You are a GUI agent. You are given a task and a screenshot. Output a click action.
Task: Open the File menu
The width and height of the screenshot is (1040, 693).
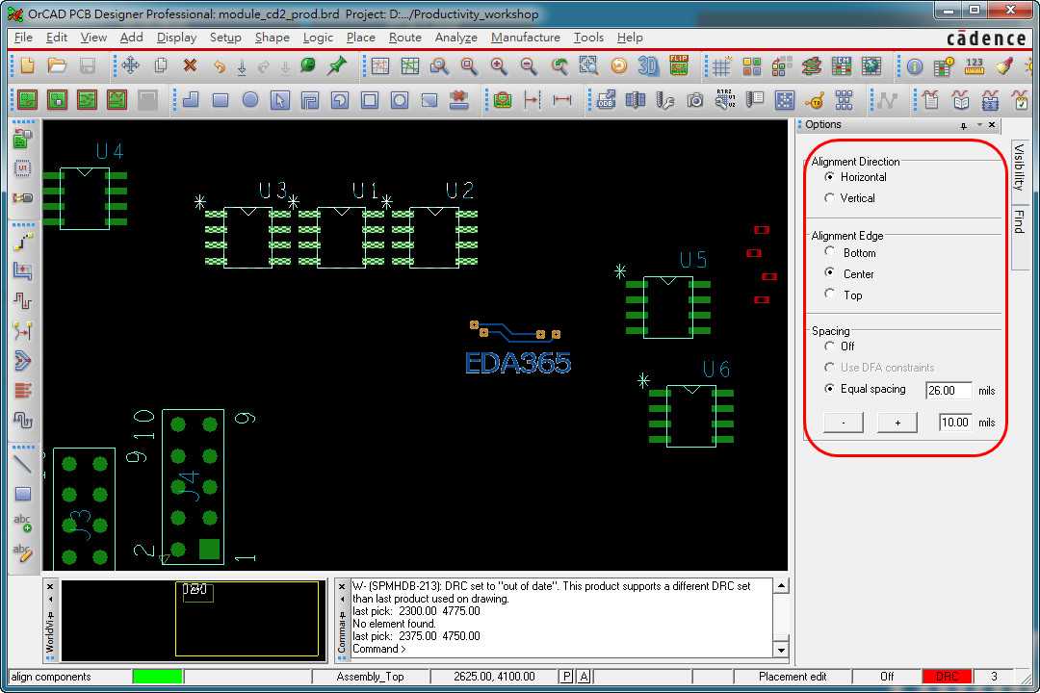(x=23, y=38)
